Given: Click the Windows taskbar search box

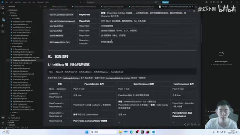Looking at the screenshot, I should [103, 132].
